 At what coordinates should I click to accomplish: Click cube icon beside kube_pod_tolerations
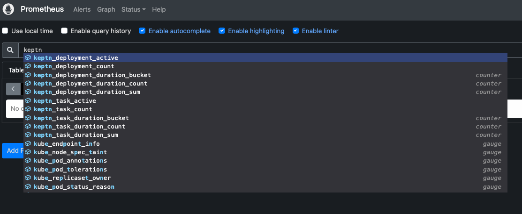(x=28, y=170)
